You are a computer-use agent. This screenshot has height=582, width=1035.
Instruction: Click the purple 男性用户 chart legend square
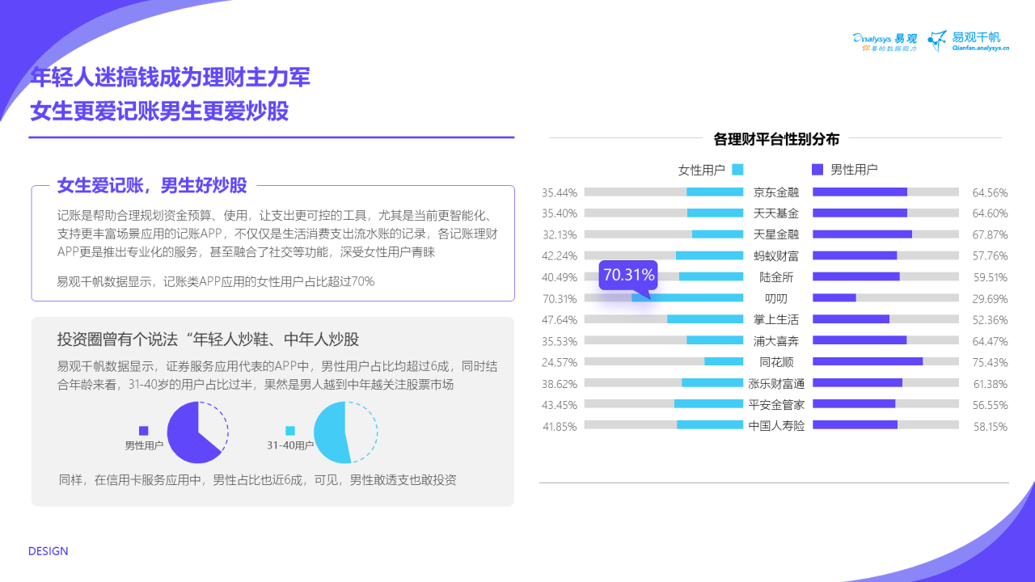pyautogui.click(x=817, y=170)
